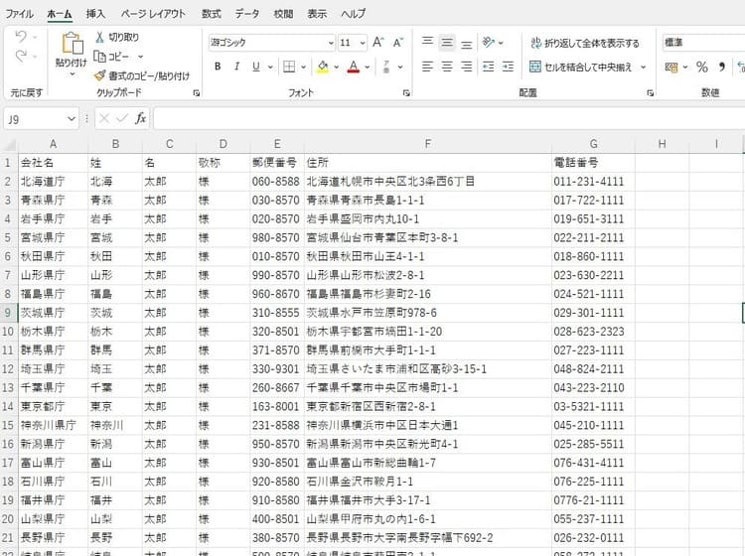The image size is (745, 556).
Task: Open the File (ファイル) tab
Action: click(x=19, y=14)
